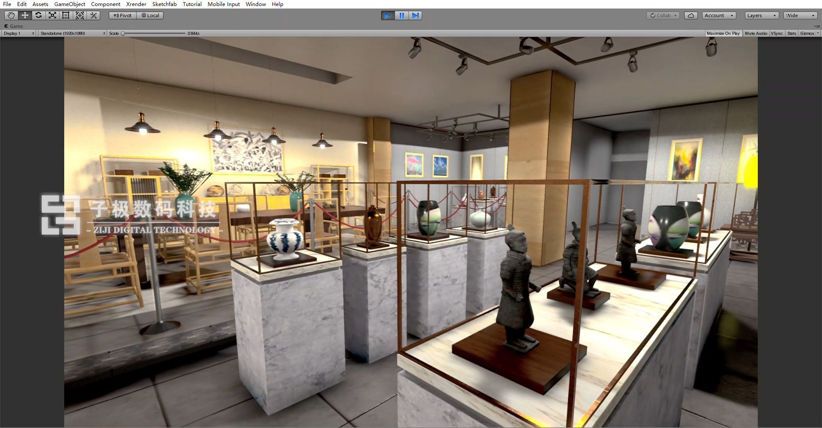Toggle Pivot handle mode
This screenshot has height=428, width=822.
pyautogui.click(x=122, y=15)
